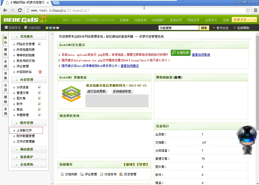Image resolution: width=259 pixels, height=185 pixels.
Task: Switch to the 核心 side tab
Action: (6, 40)
